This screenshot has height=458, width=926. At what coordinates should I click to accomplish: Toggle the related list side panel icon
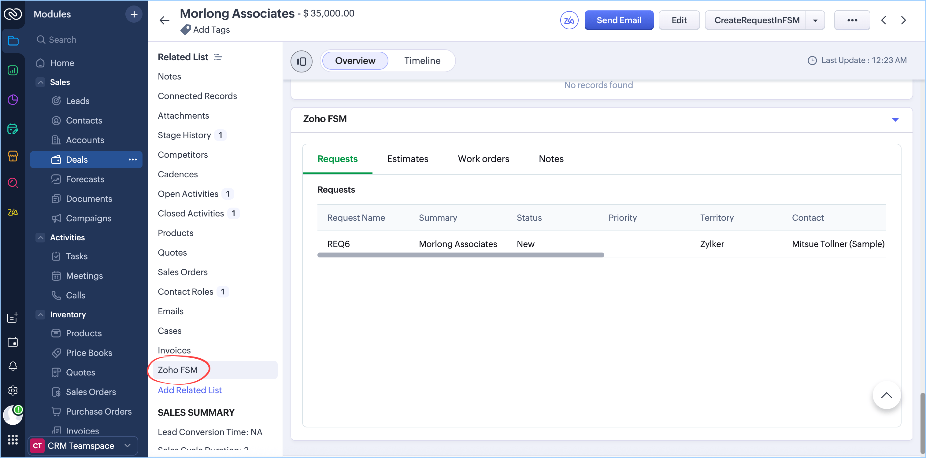click(301, 61)
